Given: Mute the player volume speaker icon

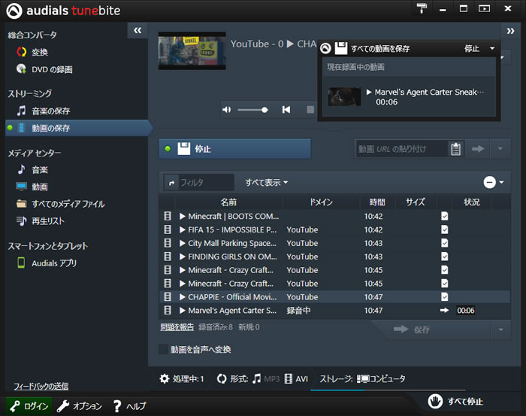Looking at the screenshot, I should pos(227,110).
